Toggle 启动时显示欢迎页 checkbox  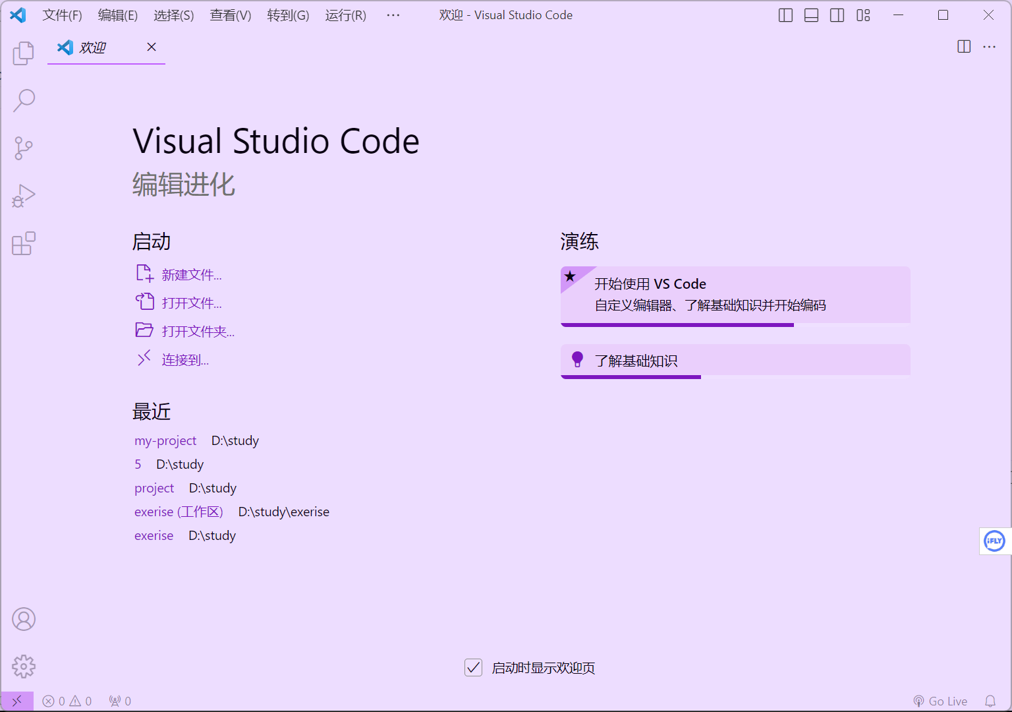pos(473,668)
